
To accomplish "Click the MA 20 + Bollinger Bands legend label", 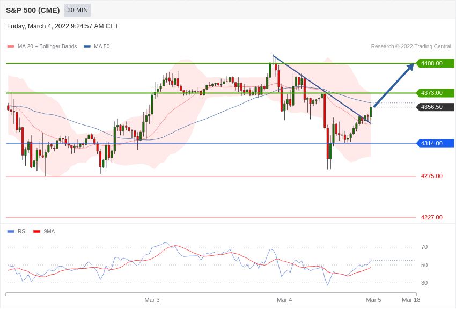I will [x=47, y=46].
